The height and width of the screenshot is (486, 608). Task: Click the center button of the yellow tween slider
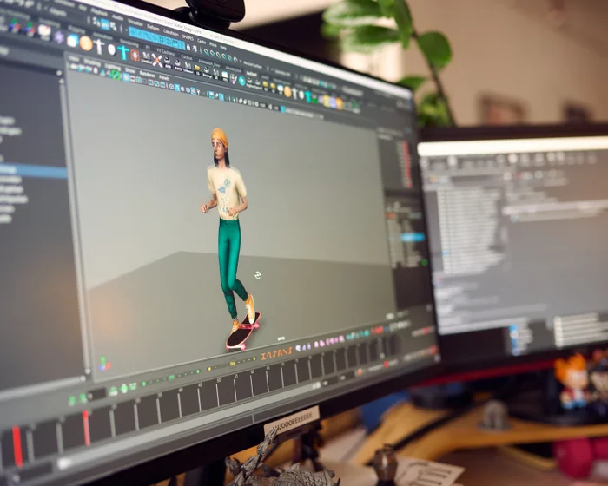[x=233, y=364]
